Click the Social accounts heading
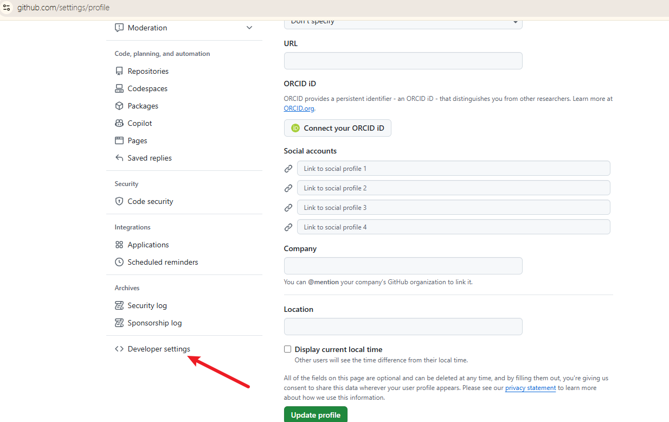This screenshot has height=422, width=669. [x=310, y=151]
